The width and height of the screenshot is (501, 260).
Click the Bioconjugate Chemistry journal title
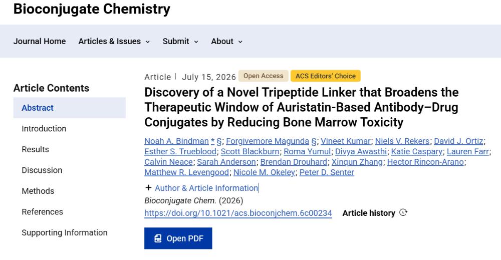click(92, 9)
